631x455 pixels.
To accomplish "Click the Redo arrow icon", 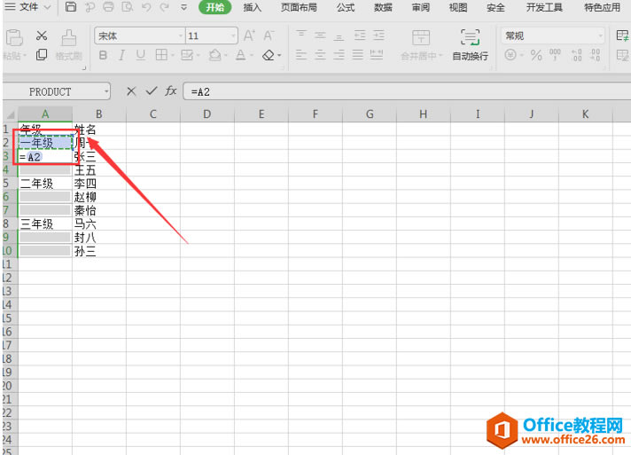I will click(164, 7).
